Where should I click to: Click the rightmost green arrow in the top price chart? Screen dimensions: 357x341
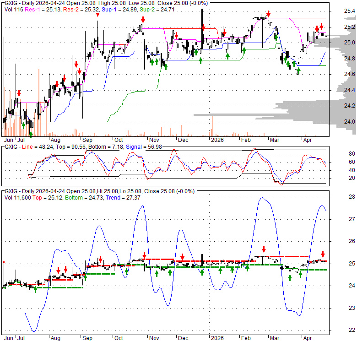(x=298, y=70)
